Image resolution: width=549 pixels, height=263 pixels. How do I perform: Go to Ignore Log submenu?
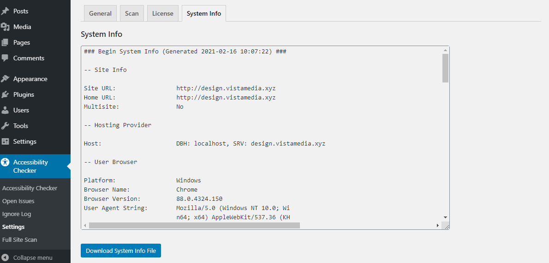coord(17,214)
